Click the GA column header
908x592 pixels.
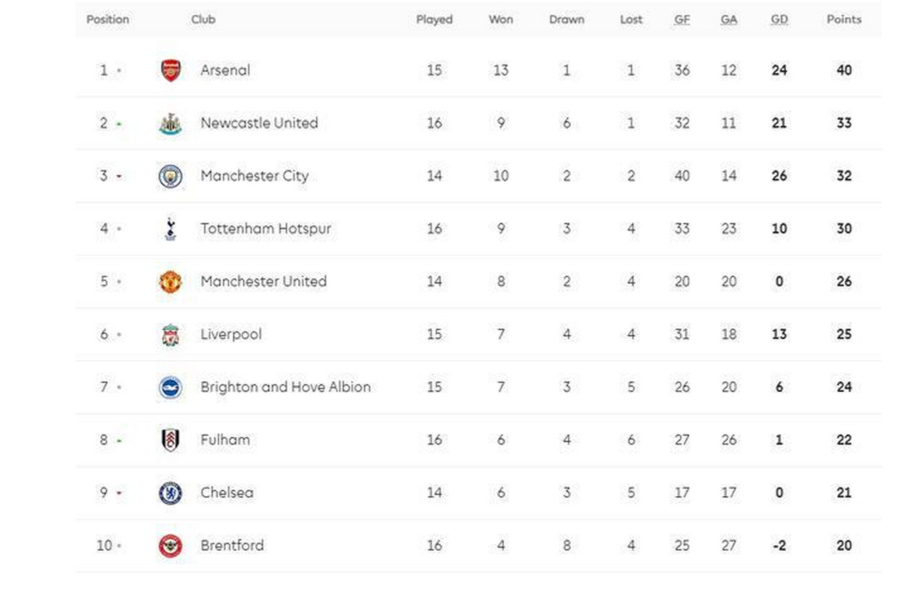click(729, 19)
